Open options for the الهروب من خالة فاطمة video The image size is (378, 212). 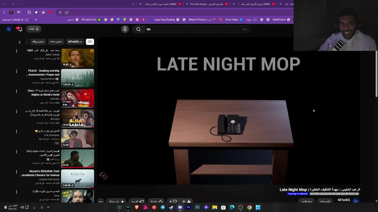pos(17,111)
